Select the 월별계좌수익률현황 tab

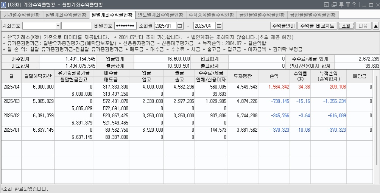coord(112,15)
